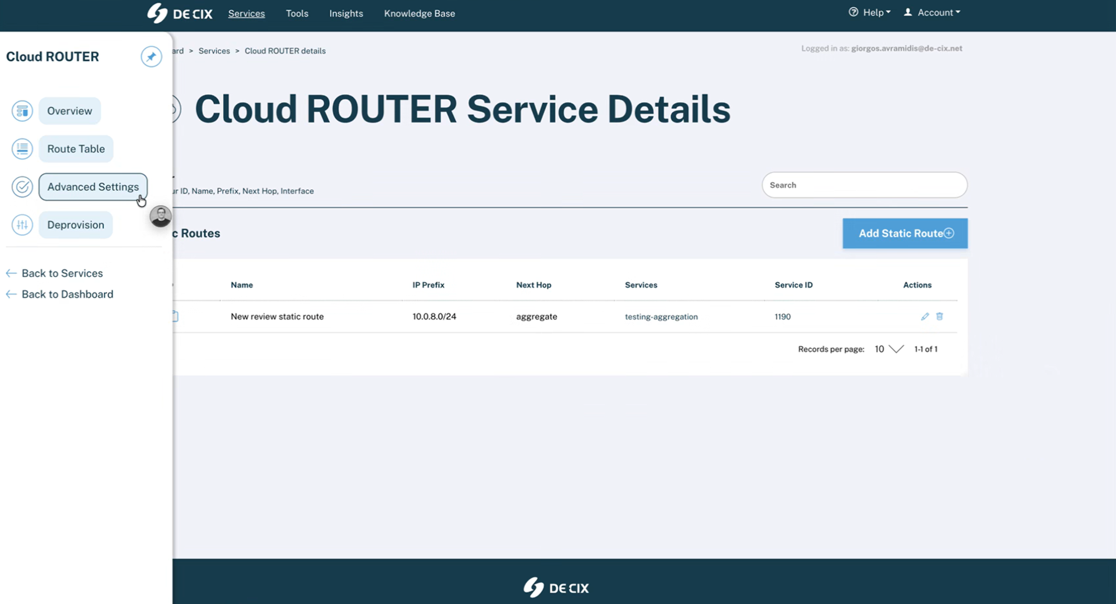Click Back to Services link
This screenshot has height=604, width=1116.
[62, 273]
